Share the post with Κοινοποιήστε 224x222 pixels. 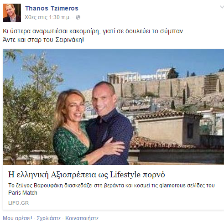click(x=82, y=218)
